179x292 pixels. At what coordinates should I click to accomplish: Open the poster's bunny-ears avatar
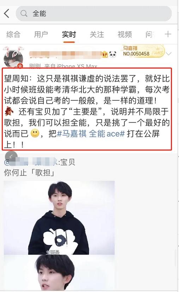click(13, 57)
